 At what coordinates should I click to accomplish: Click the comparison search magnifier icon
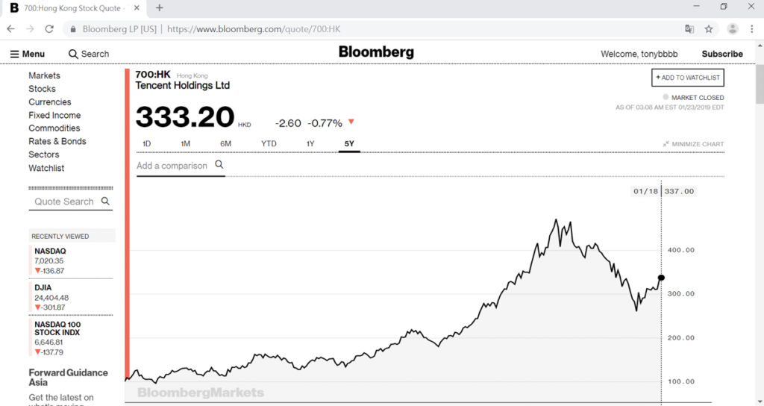219,165
